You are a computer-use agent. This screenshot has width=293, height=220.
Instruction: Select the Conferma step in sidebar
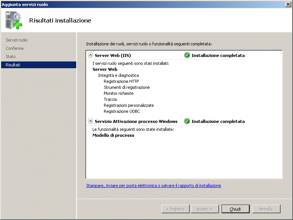pyautogui.click(x=15, y=48)
